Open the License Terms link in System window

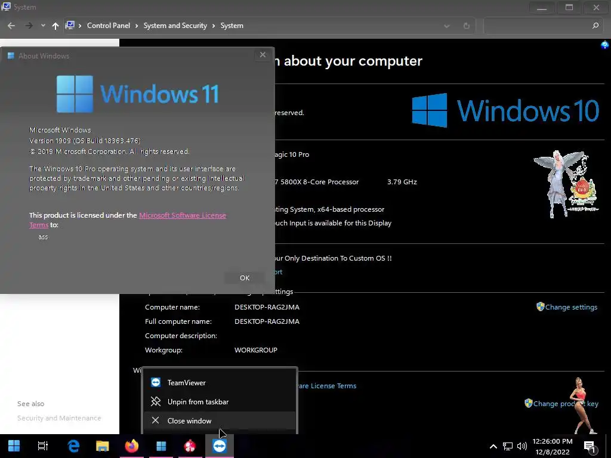(x=328, y=386)
